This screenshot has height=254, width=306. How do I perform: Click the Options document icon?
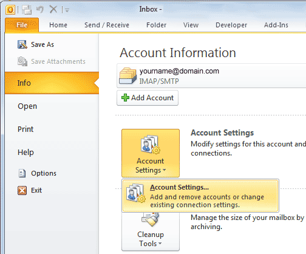(x=22, y=173)
